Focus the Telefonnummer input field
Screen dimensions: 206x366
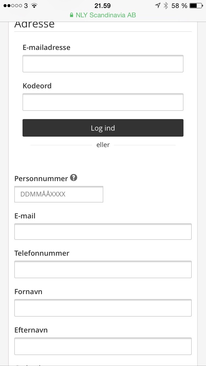(x=103, y=269)
